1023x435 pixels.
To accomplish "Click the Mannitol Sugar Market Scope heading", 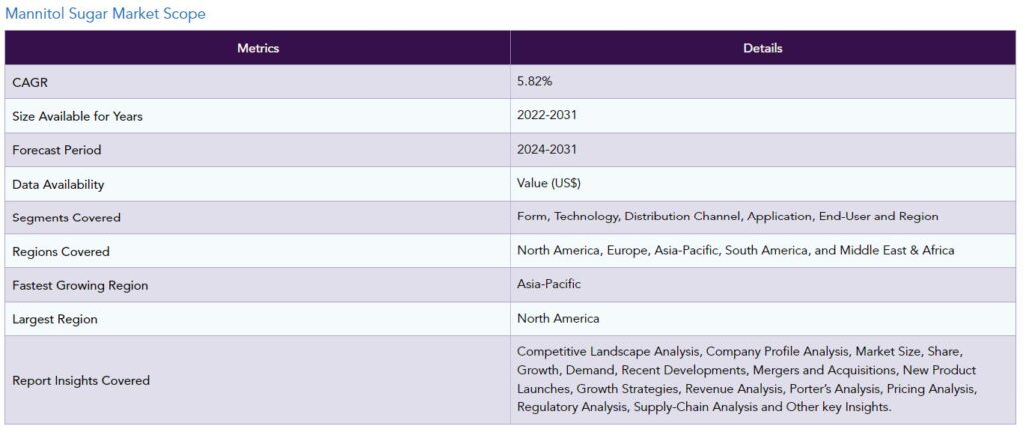I will (105, 15).
